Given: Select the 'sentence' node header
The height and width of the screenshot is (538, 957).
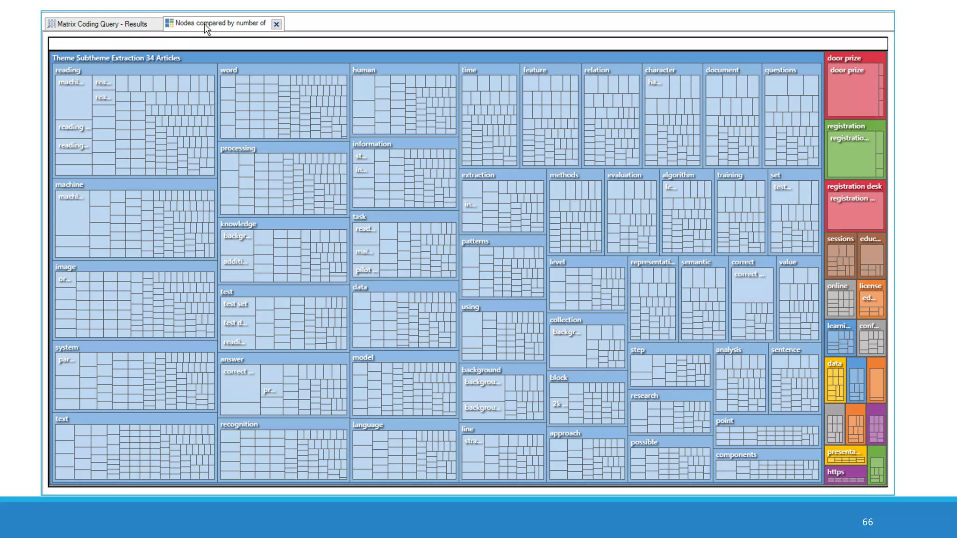Looking at the screenshot, I should click(786, 350).
